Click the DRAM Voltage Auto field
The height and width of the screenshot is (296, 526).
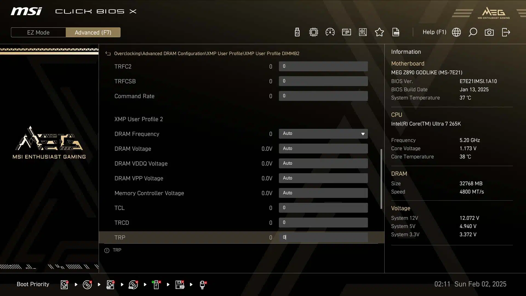click(x=323, y=149)
